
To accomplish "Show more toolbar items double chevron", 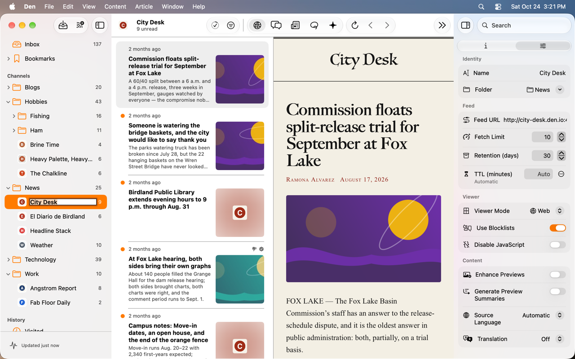I will pyautogui.click(x=442, y=26).
